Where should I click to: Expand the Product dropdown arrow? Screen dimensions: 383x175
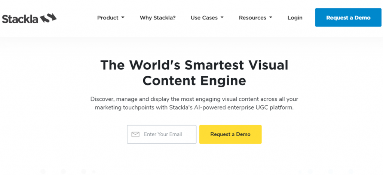[123, 18]
